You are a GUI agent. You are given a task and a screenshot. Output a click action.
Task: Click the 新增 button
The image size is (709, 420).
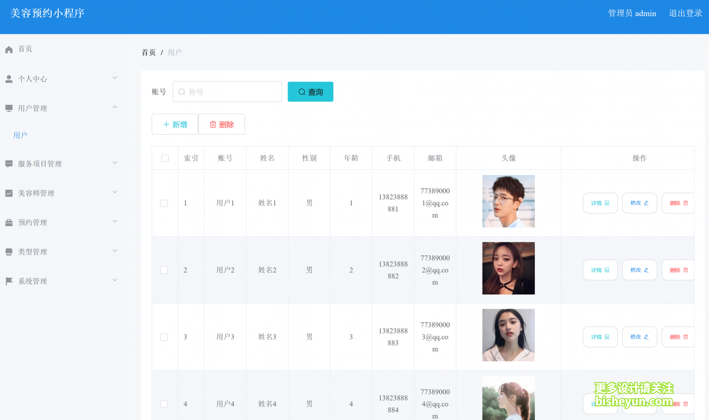[175, 124]
